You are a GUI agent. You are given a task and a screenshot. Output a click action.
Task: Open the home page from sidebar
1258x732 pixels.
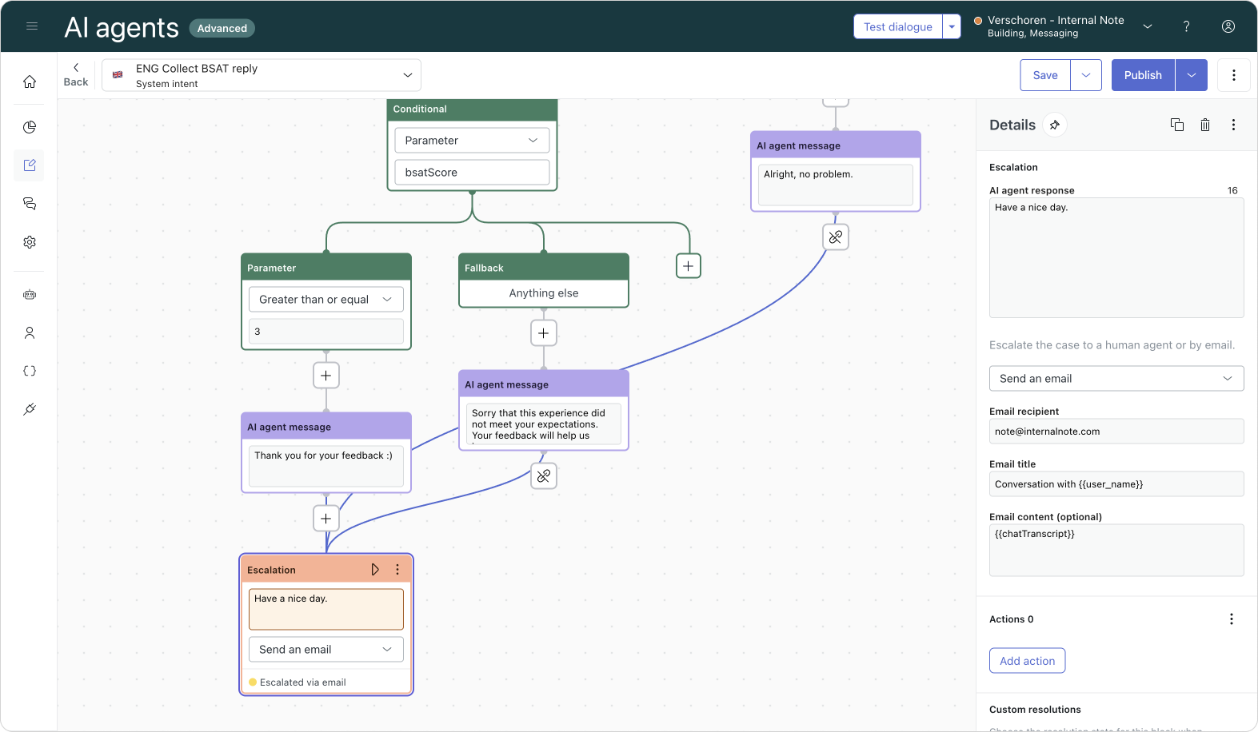30,82
